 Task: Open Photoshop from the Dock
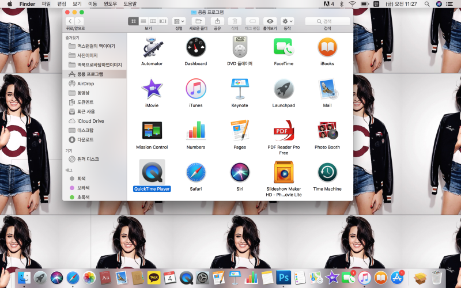tap(284, 278)
